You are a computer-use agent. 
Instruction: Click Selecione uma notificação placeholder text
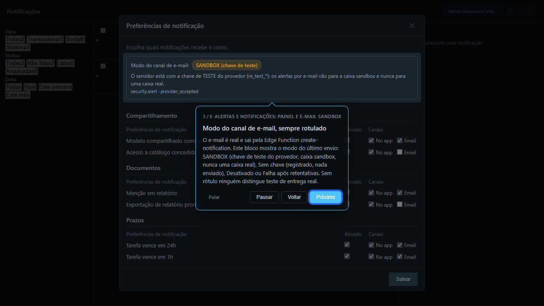pos(453,43)
